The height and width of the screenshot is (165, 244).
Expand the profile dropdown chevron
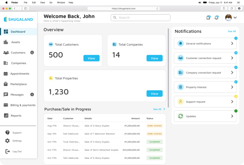pyautogui.click(x=235, y=17)
